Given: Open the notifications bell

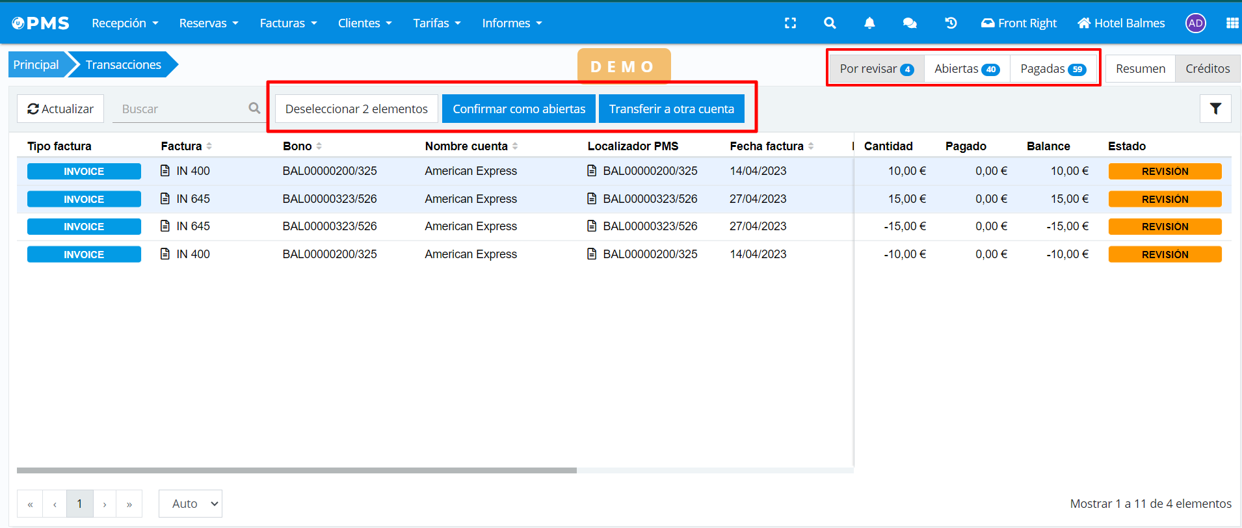Looking at the screenshot, I should 869,23.
